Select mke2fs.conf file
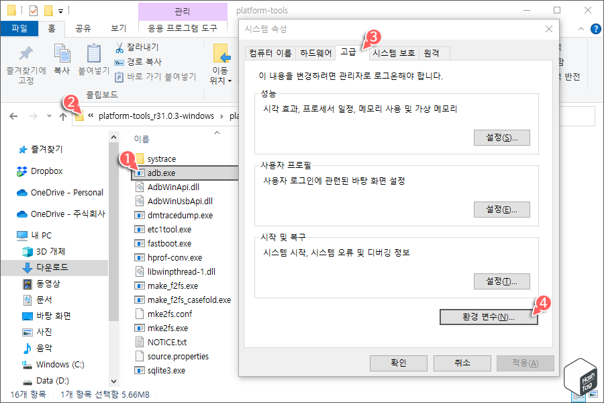This screenshot has height=403, width=604. [x=164, y=314]
